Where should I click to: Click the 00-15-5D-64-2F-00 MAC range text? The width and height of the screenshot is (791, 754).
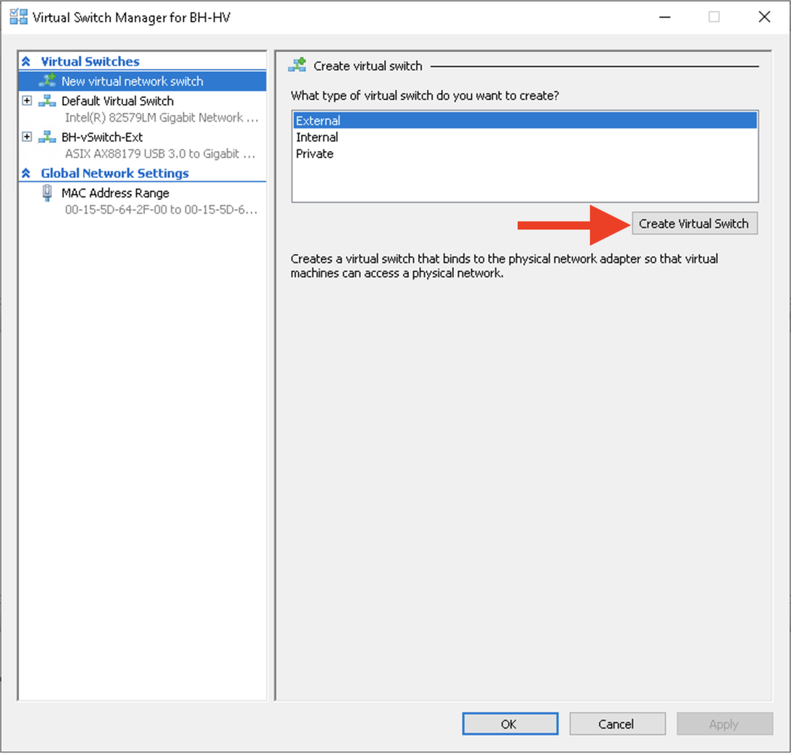click(161, 209)
